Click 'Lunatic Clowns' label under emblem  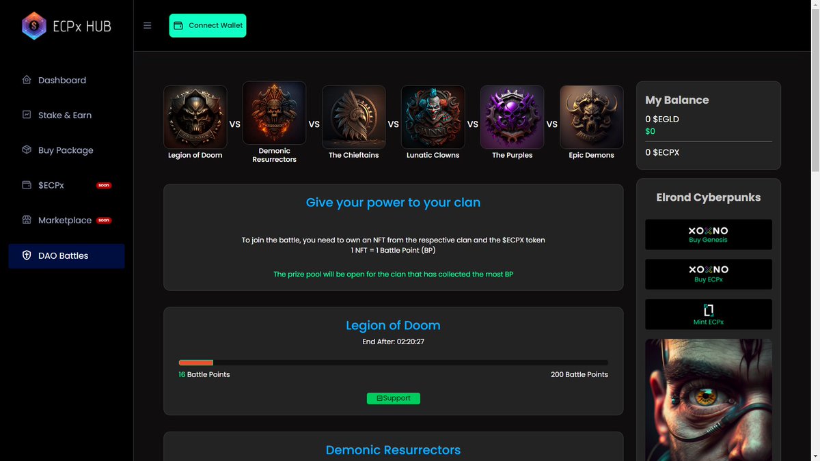coord(433,155)
